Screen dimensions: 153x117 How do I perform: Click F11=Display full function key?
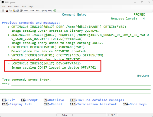tap(17, 104)
